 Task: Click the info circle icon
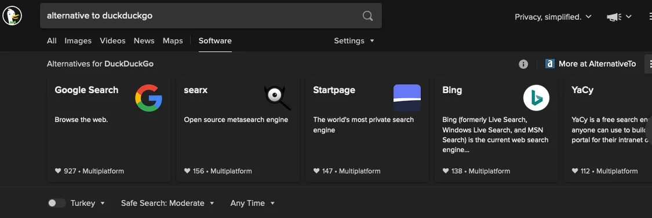[x=523, y=64]
